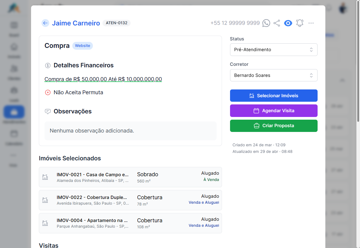This screenshot has height=248, width=360.
Task: Click the building icon on the IMOV-0022 row
Action: (45, 200)
